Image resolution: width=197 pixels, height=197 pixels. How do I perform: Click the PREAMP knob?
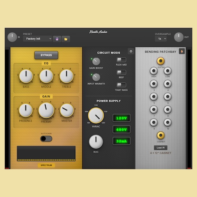coord(46,110)
